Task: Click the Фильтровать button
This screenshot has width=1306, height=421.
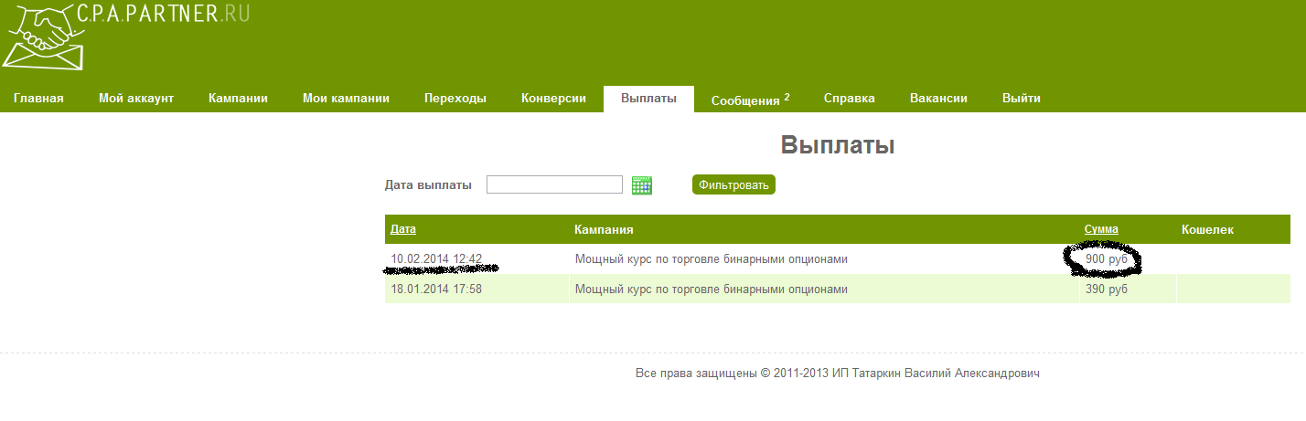Action: pyautogui.click(x=733, y=184)
